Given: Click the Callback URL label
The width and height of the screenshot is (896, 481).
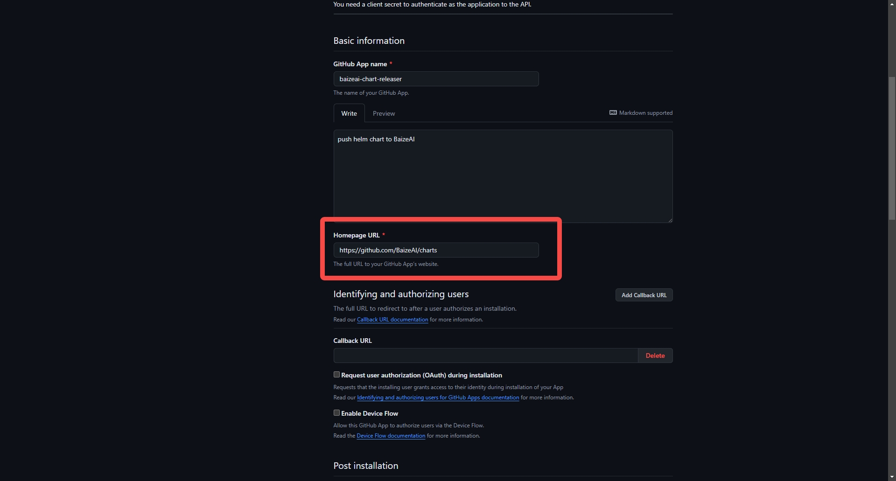Looking at the screenshot, I should coord(352,341).
